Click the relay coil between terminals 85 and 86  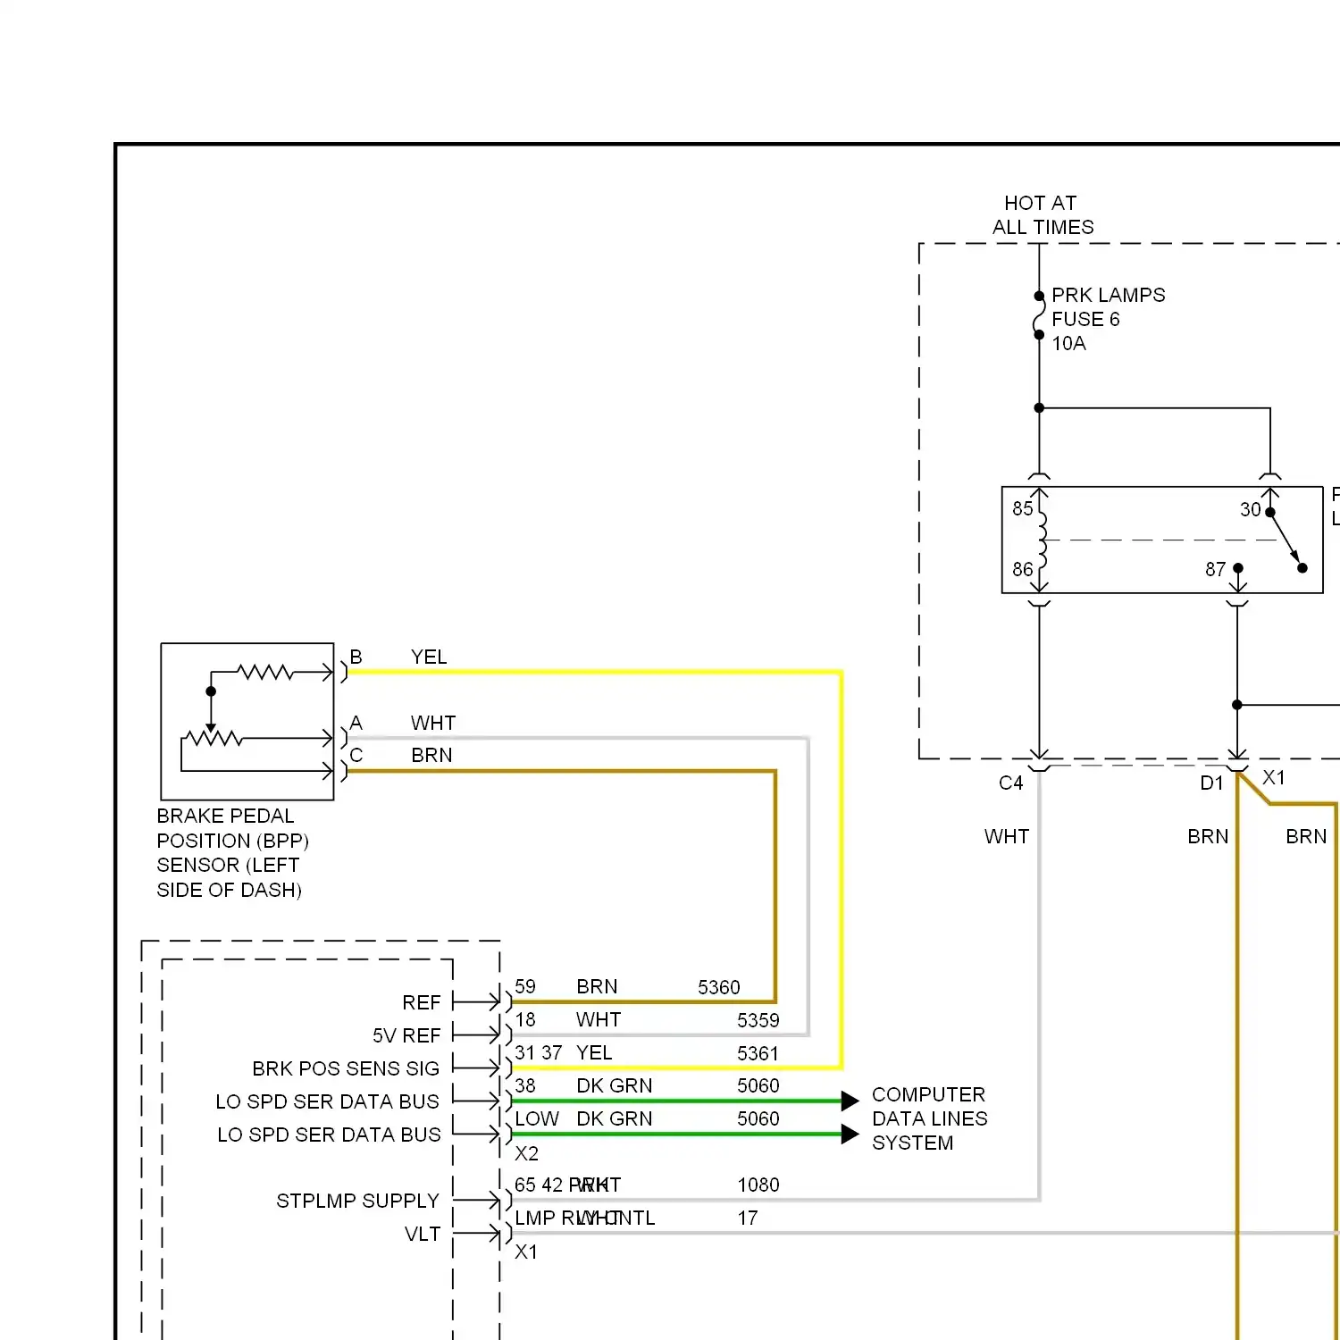click(x=1042, y=539)
